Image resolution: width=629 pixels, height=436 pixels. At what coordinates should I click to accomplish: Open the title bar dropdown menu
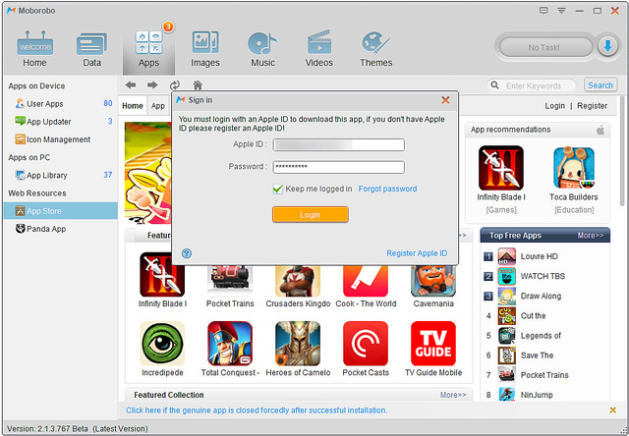pos(561,11)
